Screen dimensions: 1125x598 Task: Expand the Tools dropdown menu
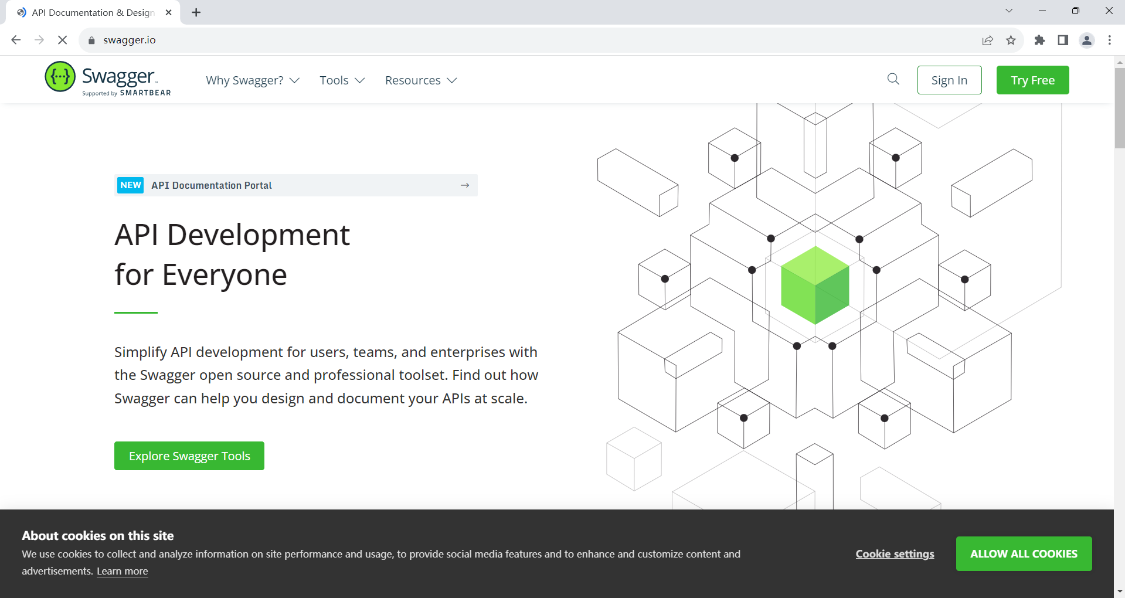(x=342, y=80)
